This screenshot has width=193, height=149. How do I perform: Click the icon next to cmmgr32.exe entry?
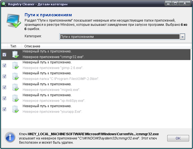point(15,54)
